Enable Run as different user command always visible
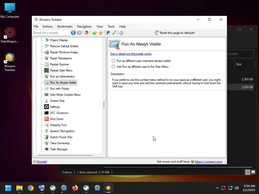 tap(114, 61)
